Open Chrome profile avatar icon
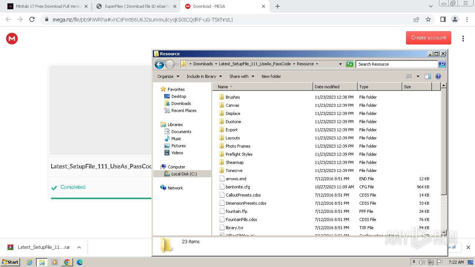This screenshot has height=267, width=475. tap(455, 19)
